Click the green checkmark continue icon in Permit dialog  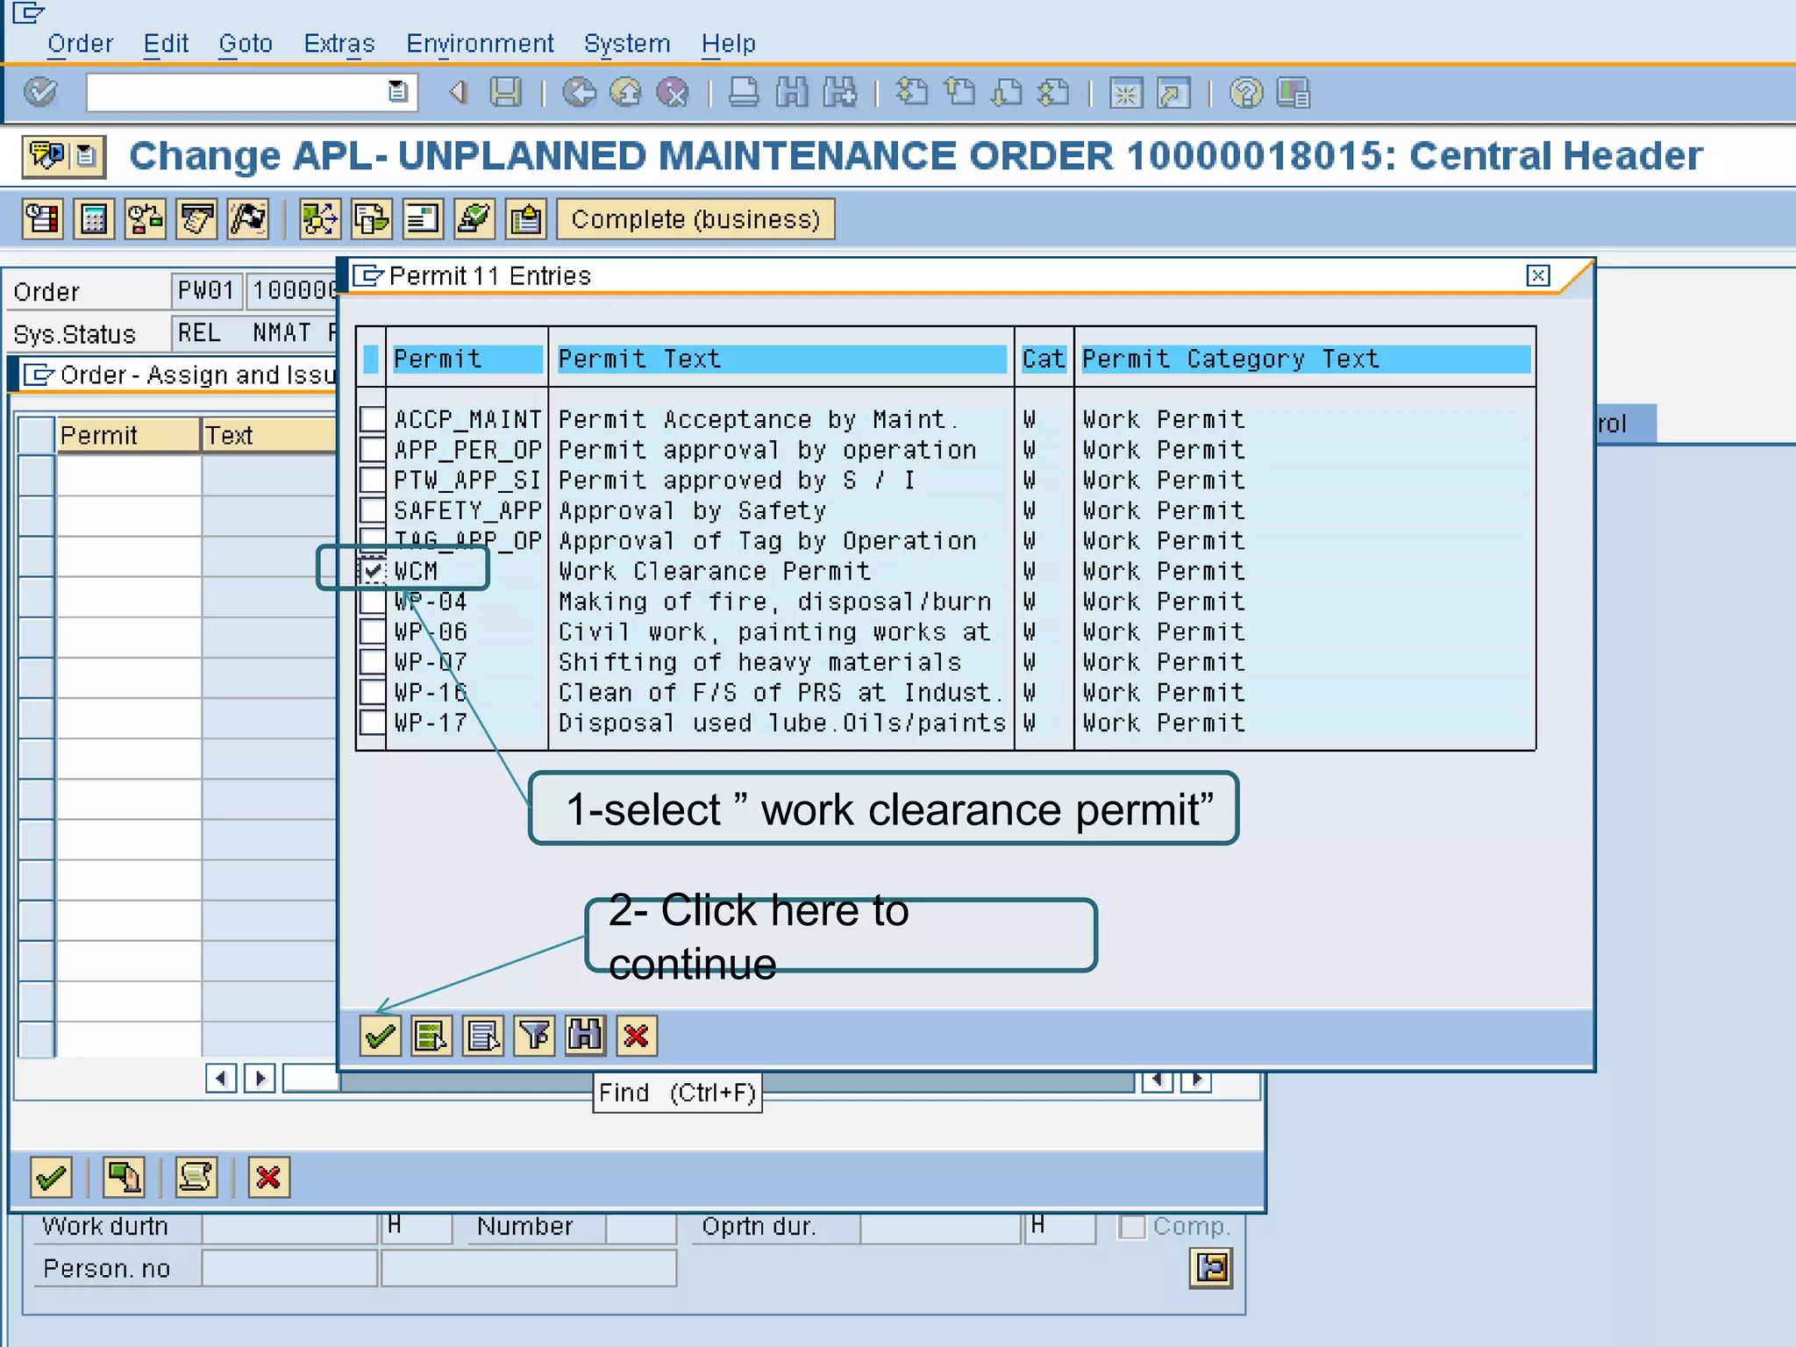pyautogui.click(x=380, y=1037)
